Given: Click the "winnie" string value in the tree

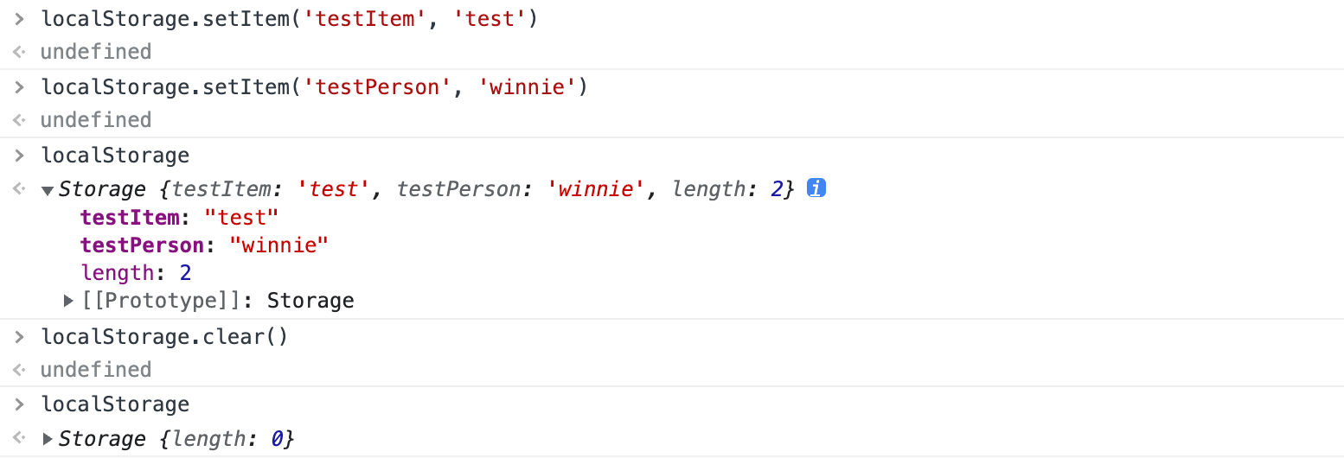Looking at the screenshot, I should point(278,245).
